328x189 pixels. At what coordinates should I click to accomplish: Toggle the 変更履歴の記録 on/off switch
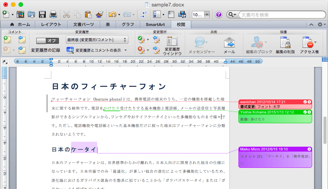(x=48, y=40)
